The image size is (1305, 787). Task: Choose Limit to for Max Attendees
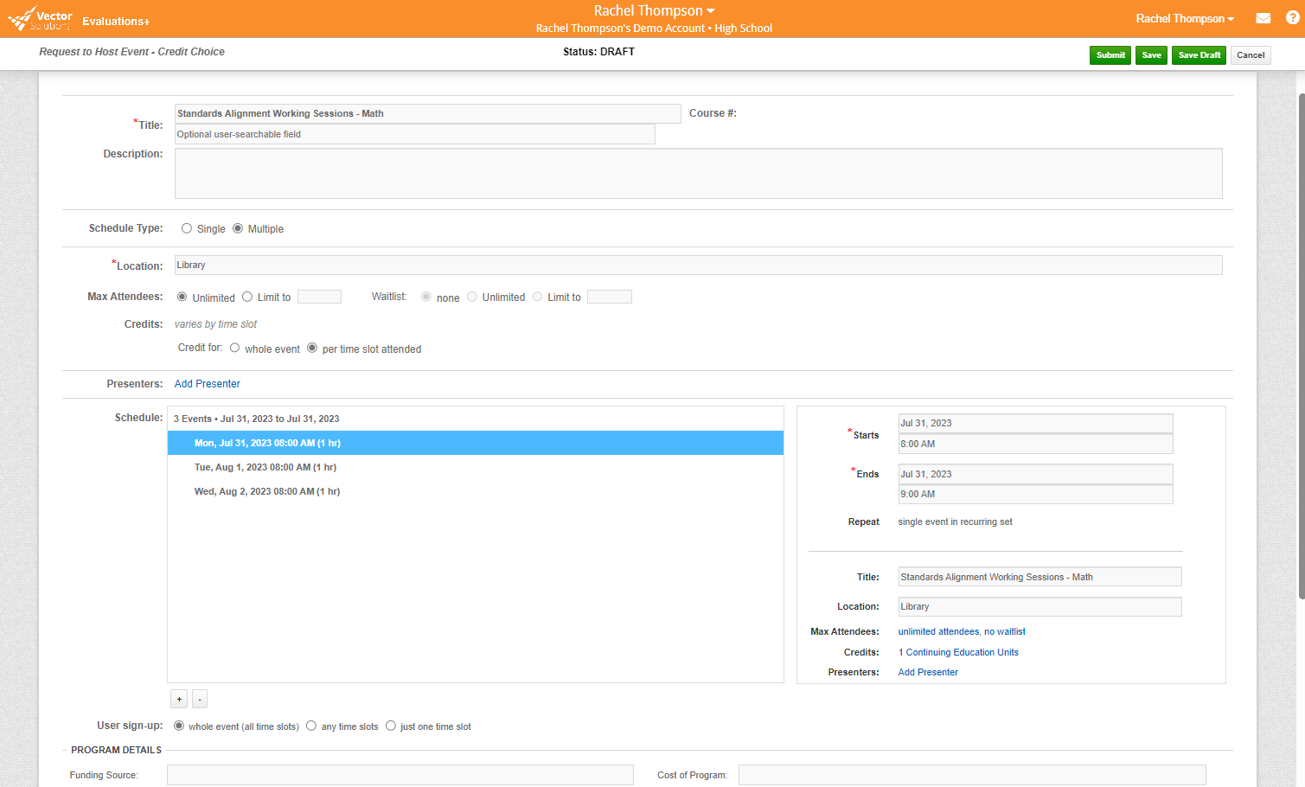(x=248, y=297)
